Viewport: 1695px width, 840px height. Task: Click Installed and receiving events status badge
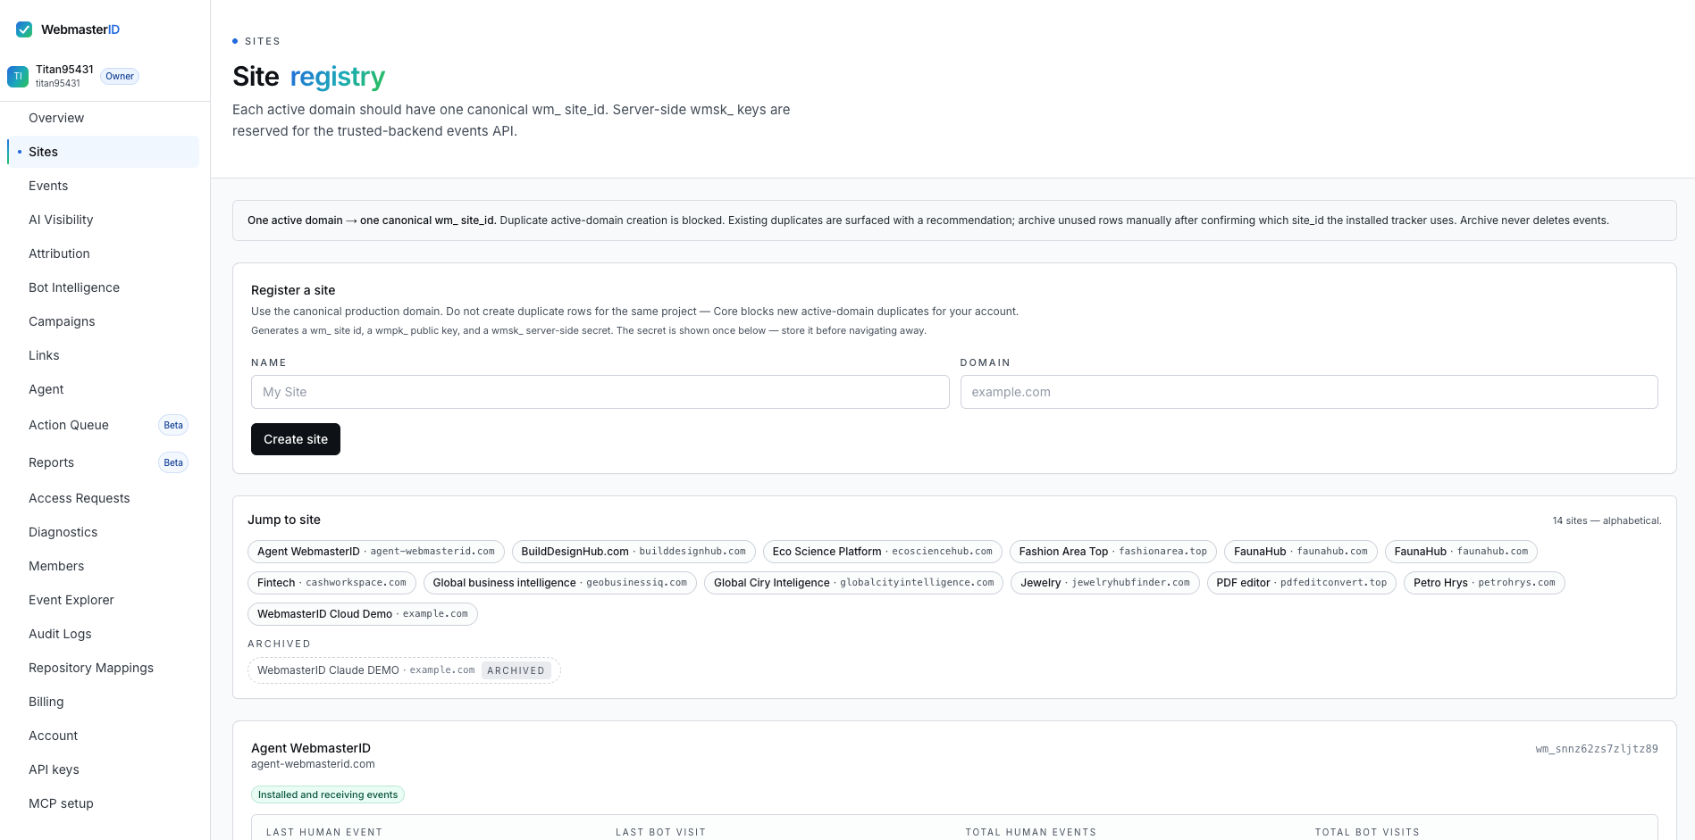[328, 794]
